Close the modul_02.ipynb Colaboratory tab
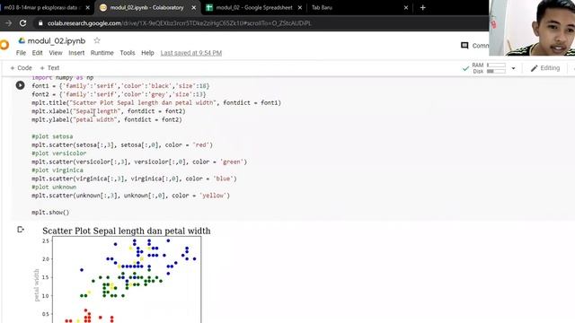Image resolution: width=575 pixels, height=323 pixels. 194,7
